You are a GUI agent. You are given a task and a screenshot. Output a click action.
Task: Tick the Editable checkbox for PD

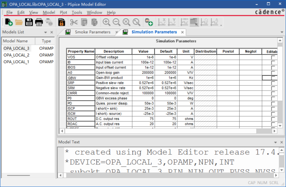[273, 104]
